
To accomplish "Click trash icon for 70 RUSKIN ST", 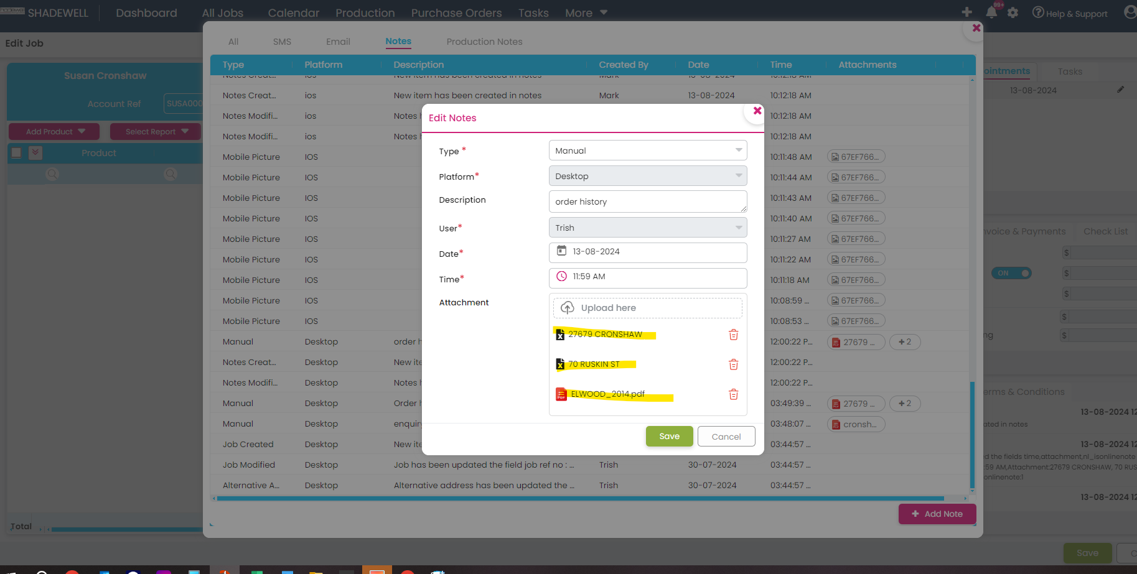I will (733, 364).
